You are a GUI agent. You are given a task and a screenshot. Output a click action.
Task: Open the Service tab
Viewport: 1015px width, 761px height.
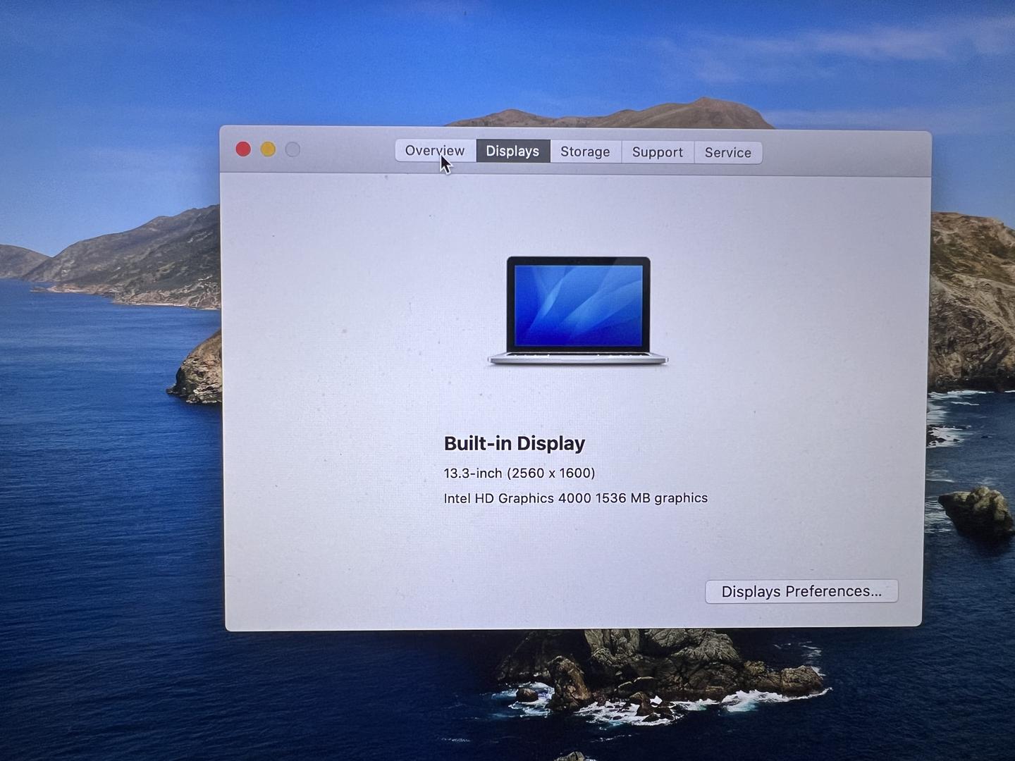728,153
